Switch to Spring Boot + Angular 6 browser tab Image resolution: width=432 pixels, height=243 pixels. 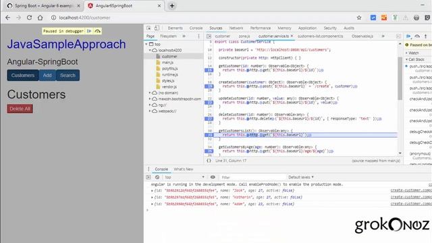[x=43, y=5]
